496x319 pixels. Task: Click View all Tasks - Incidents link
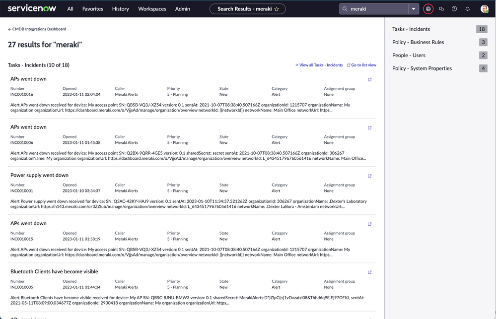pos(321,65)
